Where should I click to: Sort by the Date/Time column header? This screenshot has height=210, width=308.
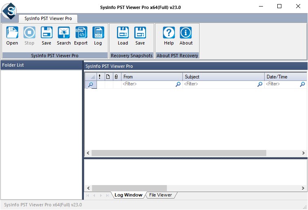coord(286,76)
